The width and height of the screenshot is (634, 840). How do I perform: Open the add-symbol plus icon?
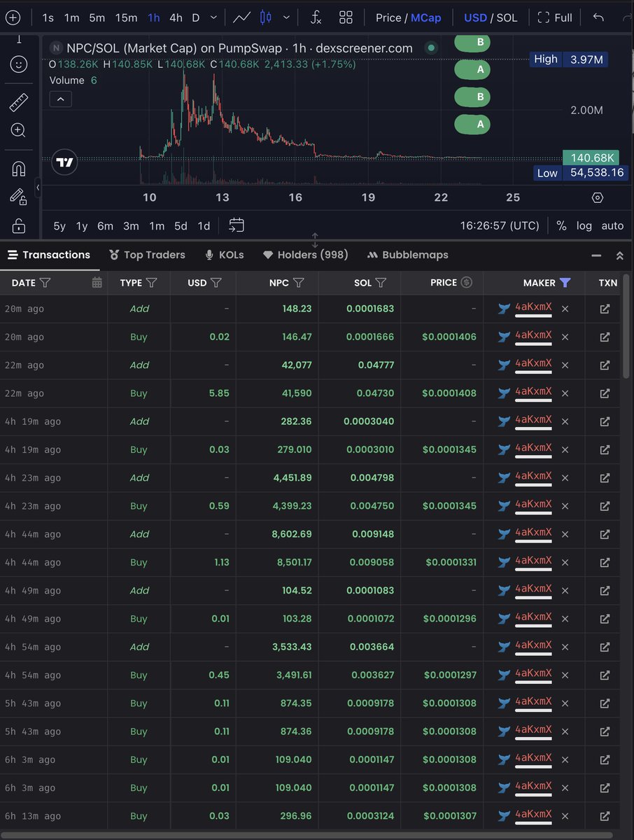(x=13, y=17)
